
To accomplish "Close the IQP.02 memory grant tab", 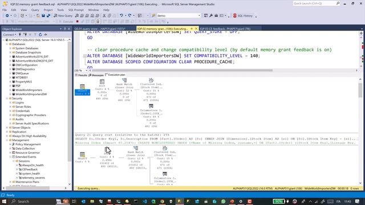I will coord(196,28).
